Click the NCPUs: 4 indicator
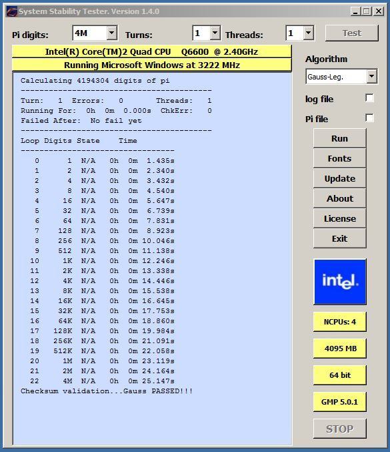Viewport: 390px width, 452px height. coord(339,322)
